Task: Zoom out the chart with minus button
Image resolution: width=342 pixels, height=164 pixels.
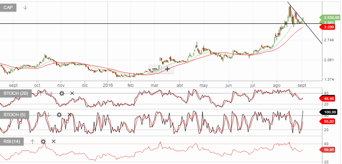Action: [155, 69]
